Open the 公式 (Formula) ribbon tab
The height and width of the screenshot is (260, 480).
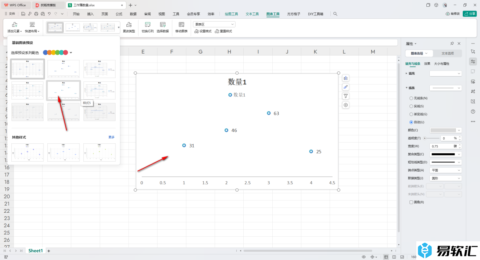pyautogui.click(x=119, y=14)
